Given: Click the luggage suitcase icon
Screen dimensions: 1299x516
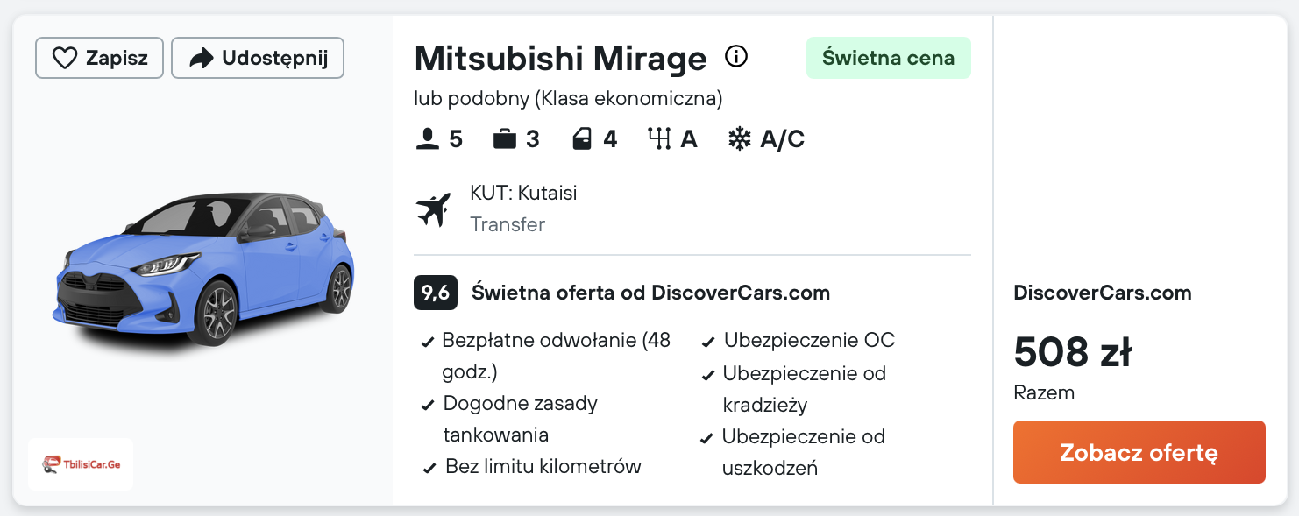Looking at the screenshot, I should click(x=504, y=139).
